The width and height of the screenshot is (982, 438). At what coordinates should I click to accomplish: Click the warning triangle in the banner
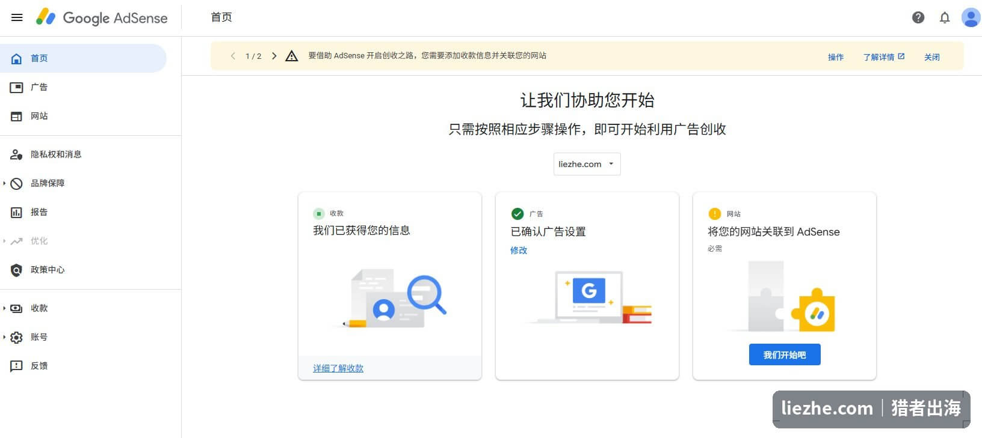coord(292,56)
